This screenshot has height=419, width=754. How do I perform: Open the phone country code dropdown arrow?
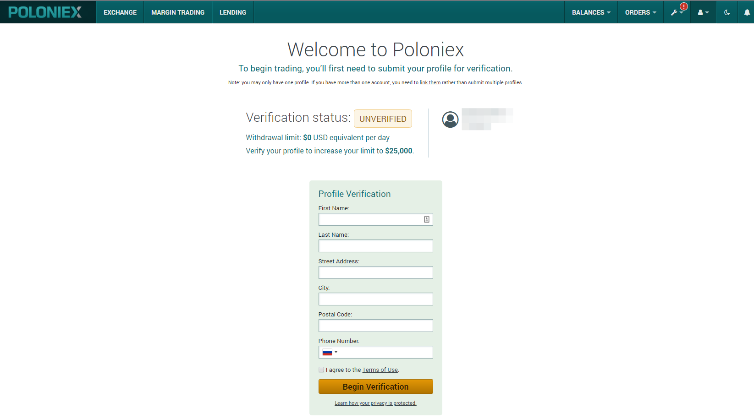(336, 352)
